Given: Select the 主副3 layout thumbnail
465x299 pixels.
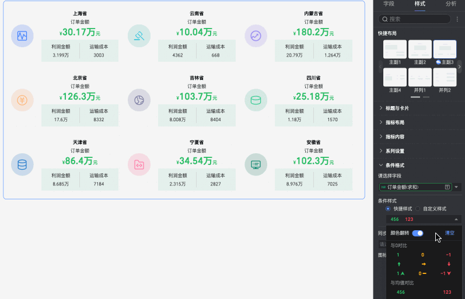Looking at the screenshot, I should tap(445, 50).
